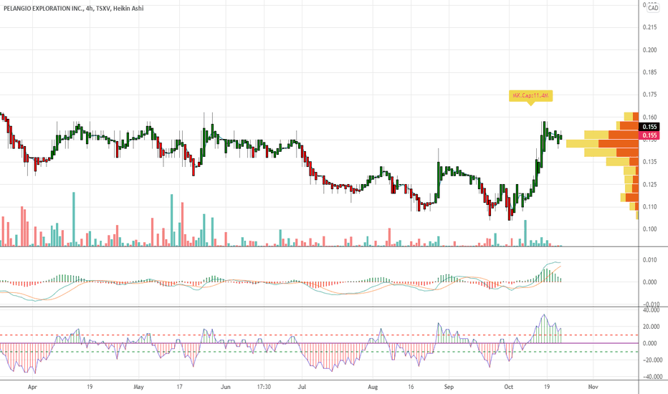Click the Jun date label
The image size is (668, 394).
(225, 387)
